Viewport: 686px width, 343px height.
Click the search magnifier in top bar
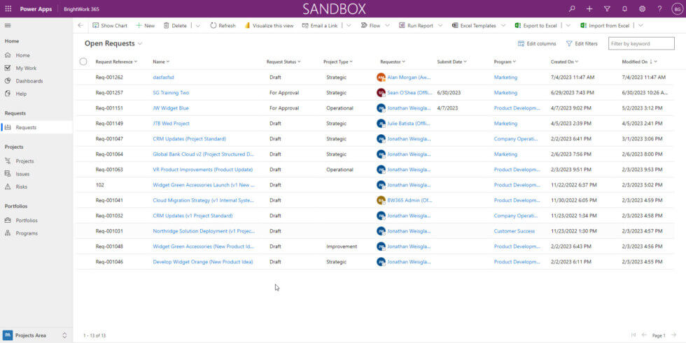click(x=572, y=8)
